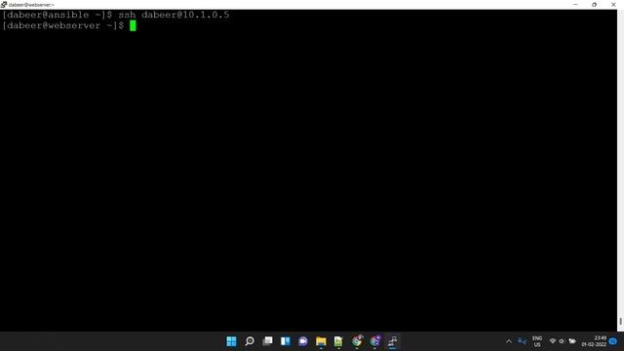This screenshot has width=624, height=351.
Task: Open the Windows Start menu
Action: coord(231,341)
